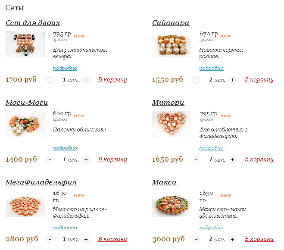Increase quantity for Сет для двоих
Image resolution: width=284 pixels, height=250 pixels.
86,80
